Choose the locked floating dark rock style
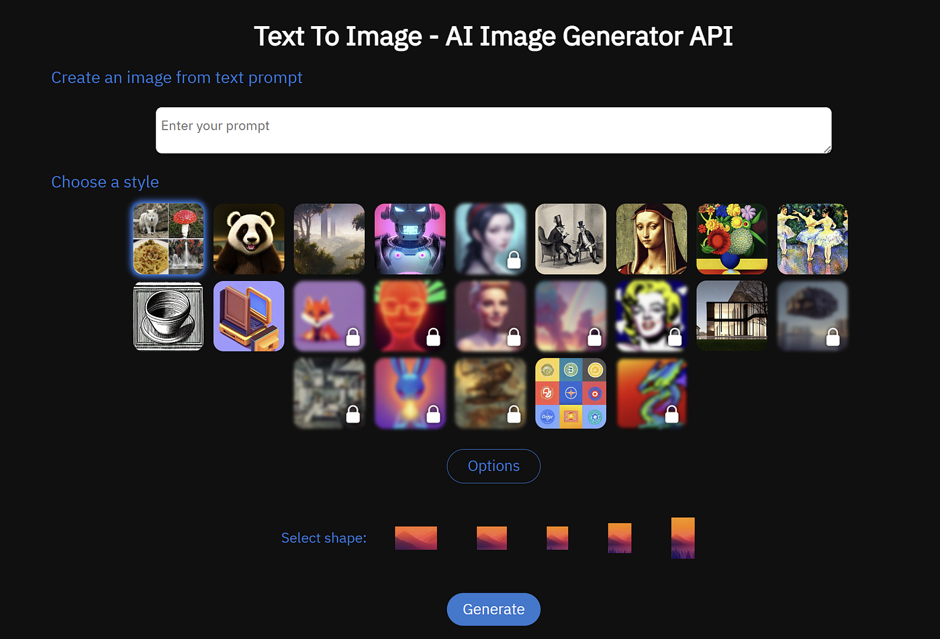The height and width of the screenshot is (639, 940). coord(812,316)
